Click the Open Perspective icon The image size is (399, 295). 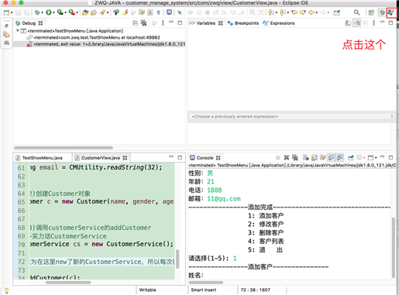(x=371, y=12)
